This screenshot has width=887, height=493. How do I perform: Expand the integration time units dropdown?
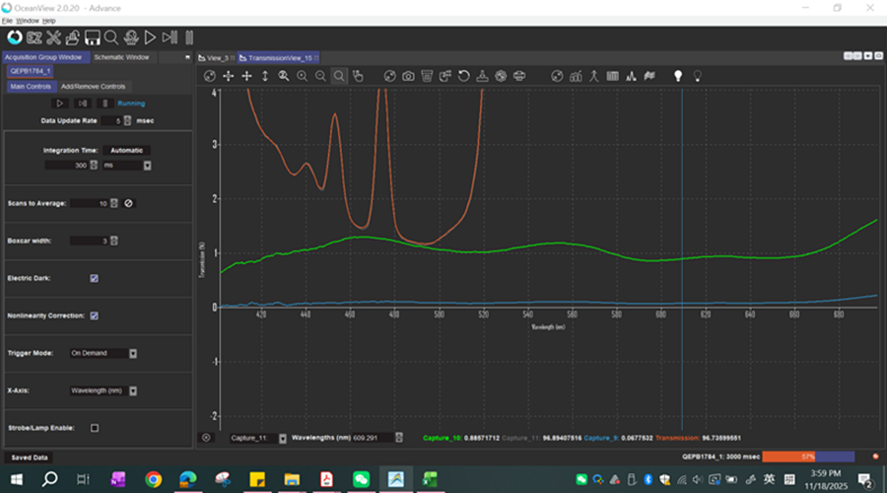click(x=147, y=166)
